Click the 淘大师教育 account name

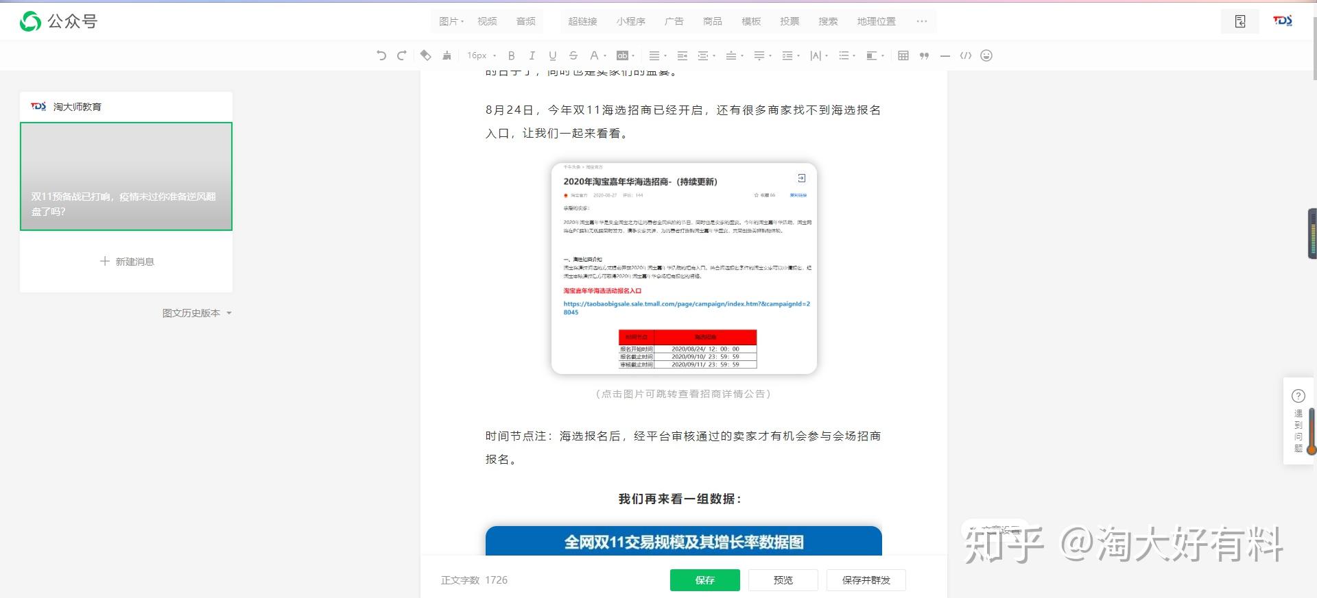point(78,107)
